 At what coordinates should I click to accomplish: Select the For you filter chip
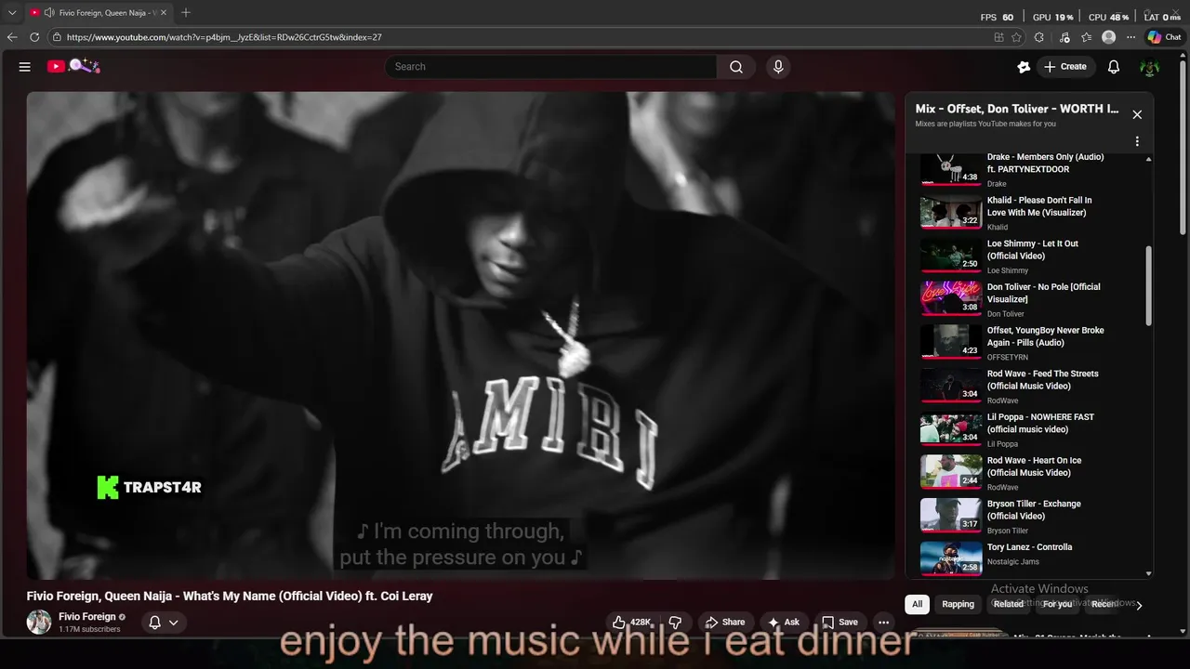(x=1057, y=604)
